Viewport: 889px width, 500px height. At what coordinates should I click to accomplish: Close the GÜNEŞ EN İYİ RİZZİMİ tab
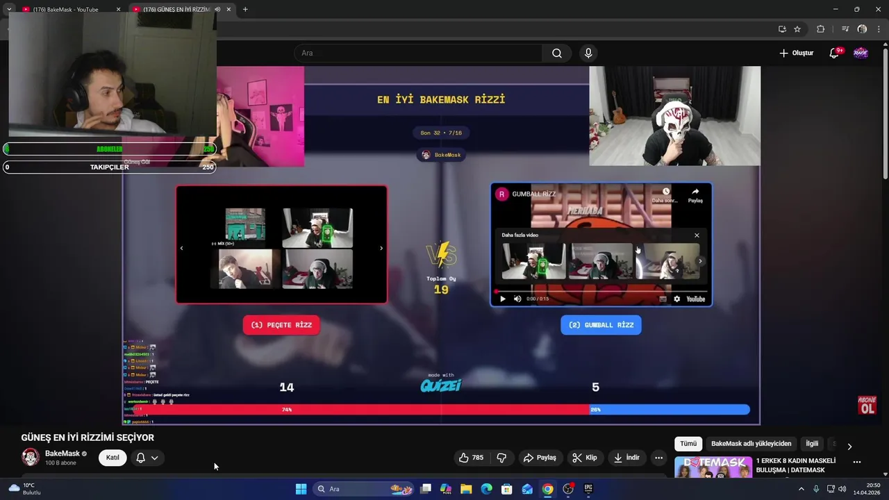(229, 10)
